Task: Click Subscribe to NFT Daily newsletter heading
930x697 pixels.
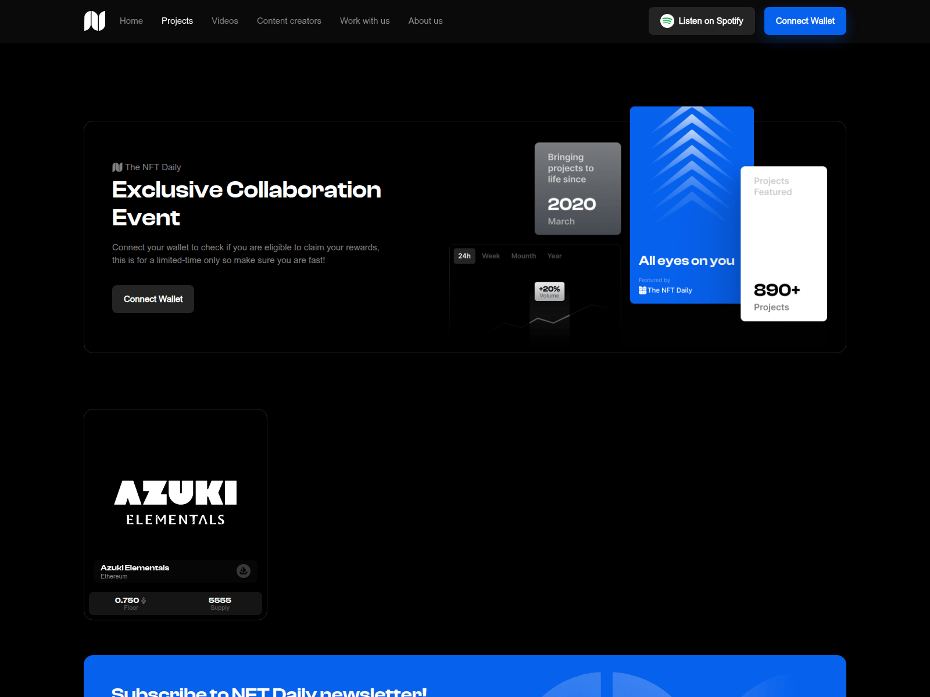Action: 269,691
